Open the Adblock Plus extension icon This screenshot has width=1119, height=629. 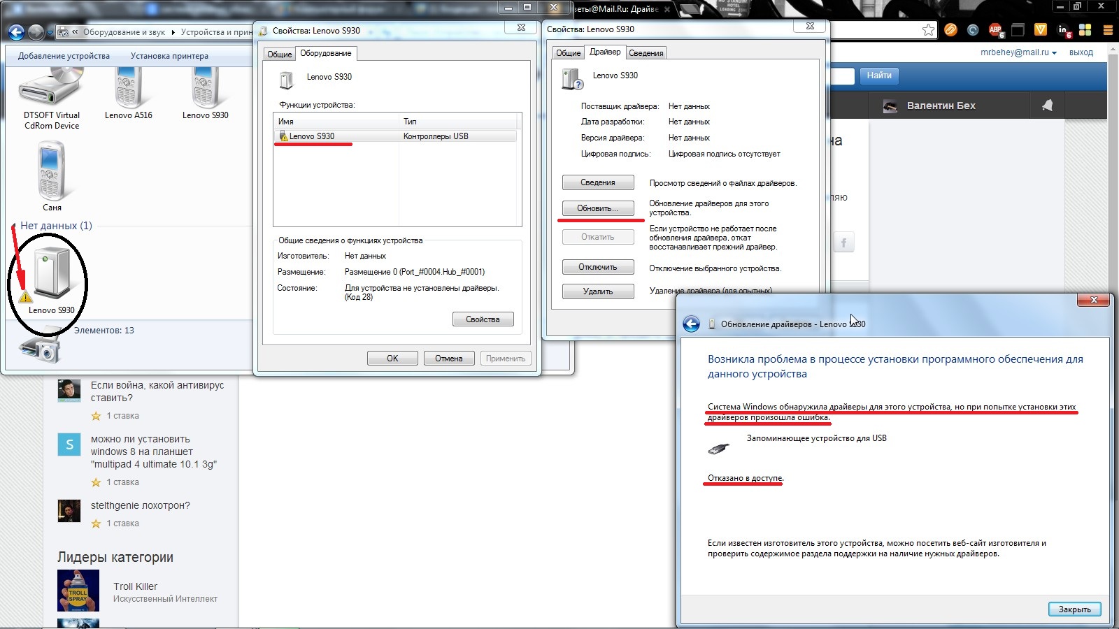tap(995, 29)
